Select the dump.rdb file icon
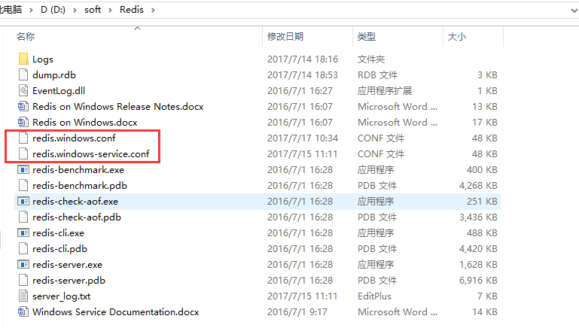The height and width of the screenshot is (328, 579). (23, 75)
